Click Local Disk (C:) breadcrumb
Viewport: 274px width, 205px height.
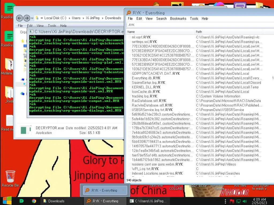(x=55, y=18)
